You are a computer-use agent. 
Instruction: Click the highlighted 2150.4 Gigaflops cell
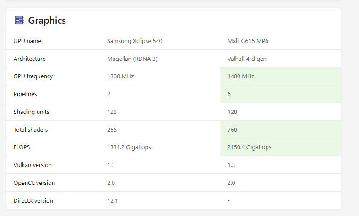(x=280, y=147)
